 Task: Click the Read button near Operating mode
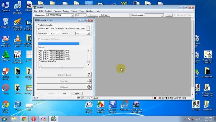point(169,15)
